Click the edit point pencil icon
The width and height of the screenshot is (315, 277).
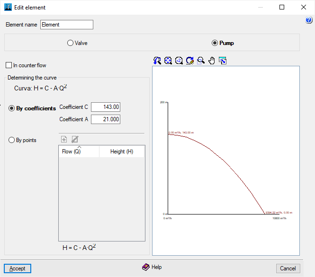pos(75,139)
